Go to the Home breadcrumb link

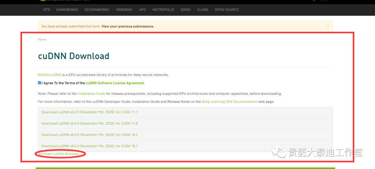pyautogui.click(x=42, y=40)
